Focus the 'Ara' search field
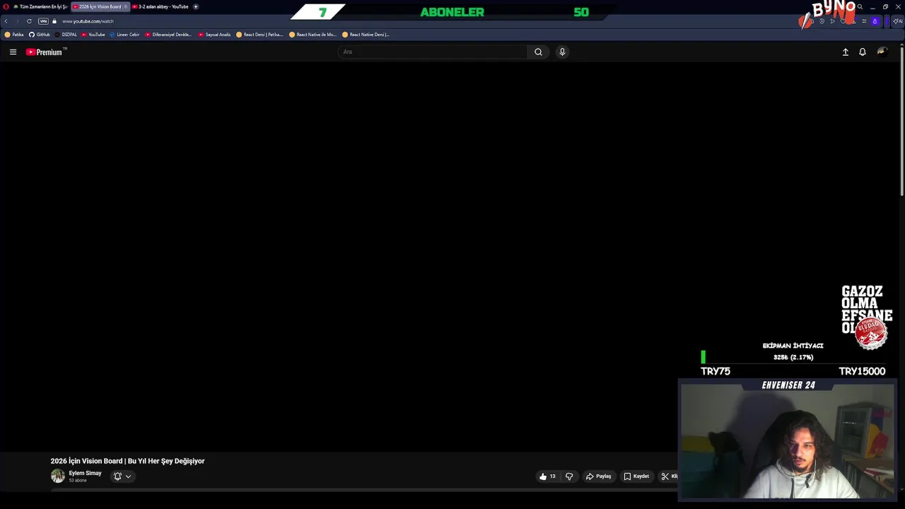 432,52
